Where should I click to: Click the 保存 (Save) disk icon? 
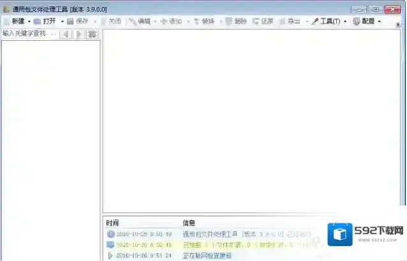pos(70,21)
